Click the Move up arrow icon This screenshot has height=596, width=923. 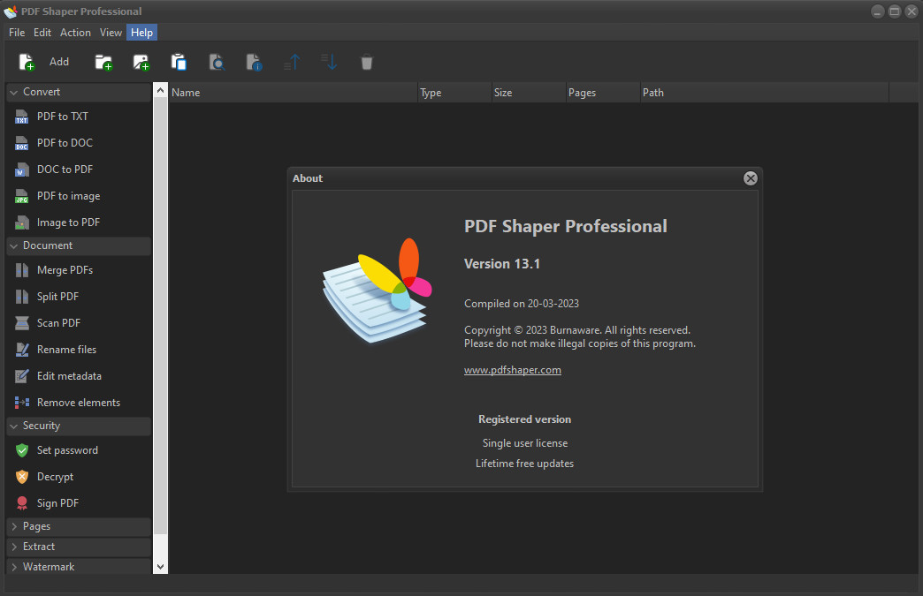point(292,62)
